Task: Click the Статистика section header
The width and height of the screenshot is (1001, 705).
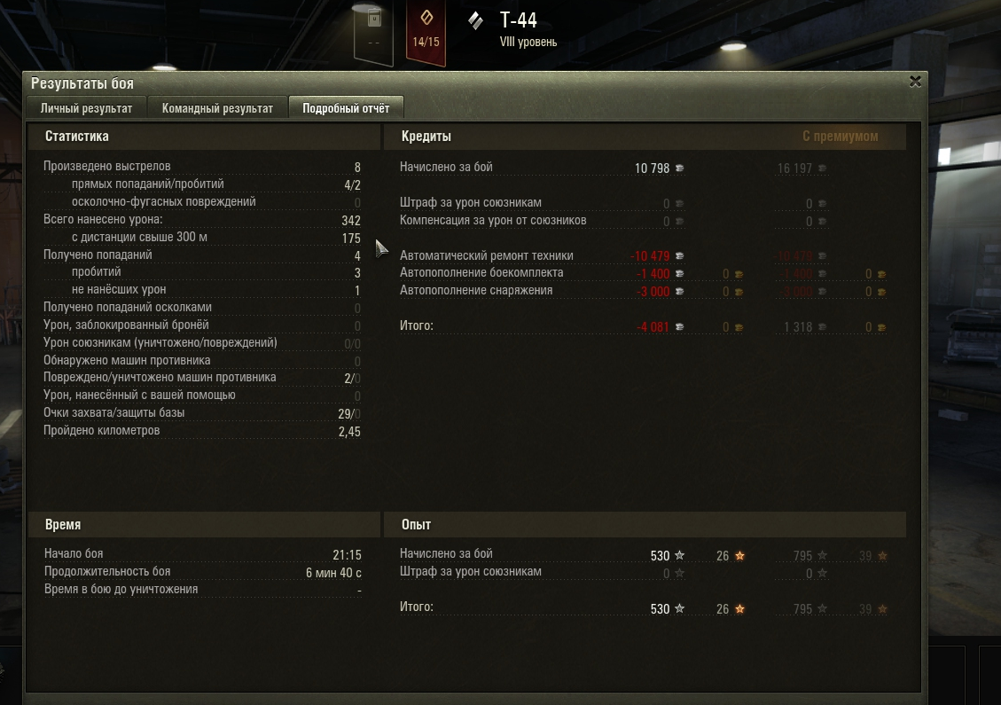Action: [76, 136]
